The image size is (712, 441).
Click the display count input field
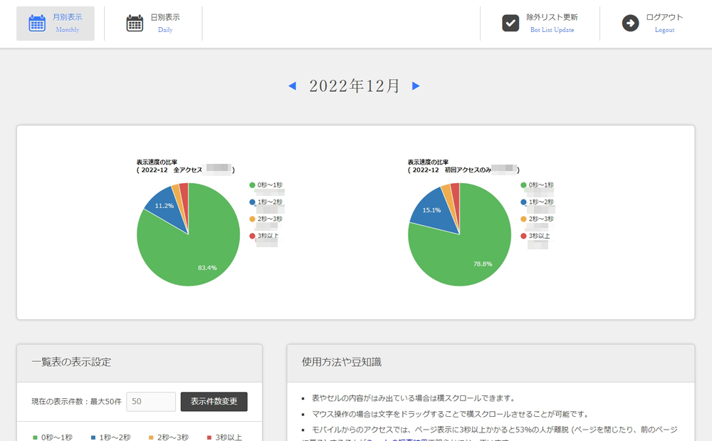151,402
